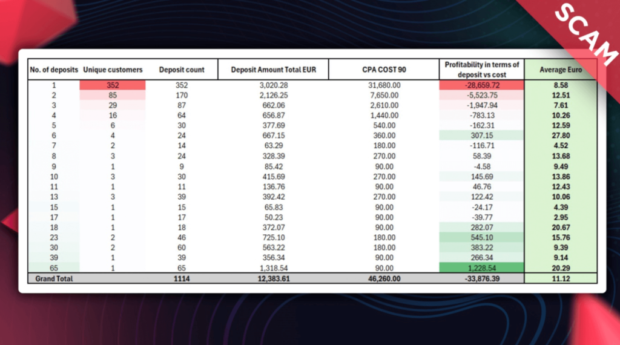
Task: Select the red-highlighted cell -28,659.72
Action: (x=481, y=85)
